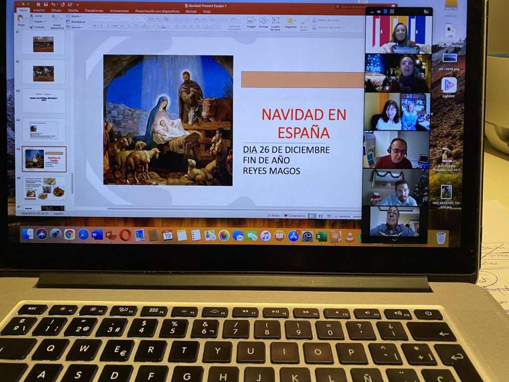Switch Zoom to gallery grid view
Image resolution: width=509 pixels, height=382 pixels.
click(392, 11)
